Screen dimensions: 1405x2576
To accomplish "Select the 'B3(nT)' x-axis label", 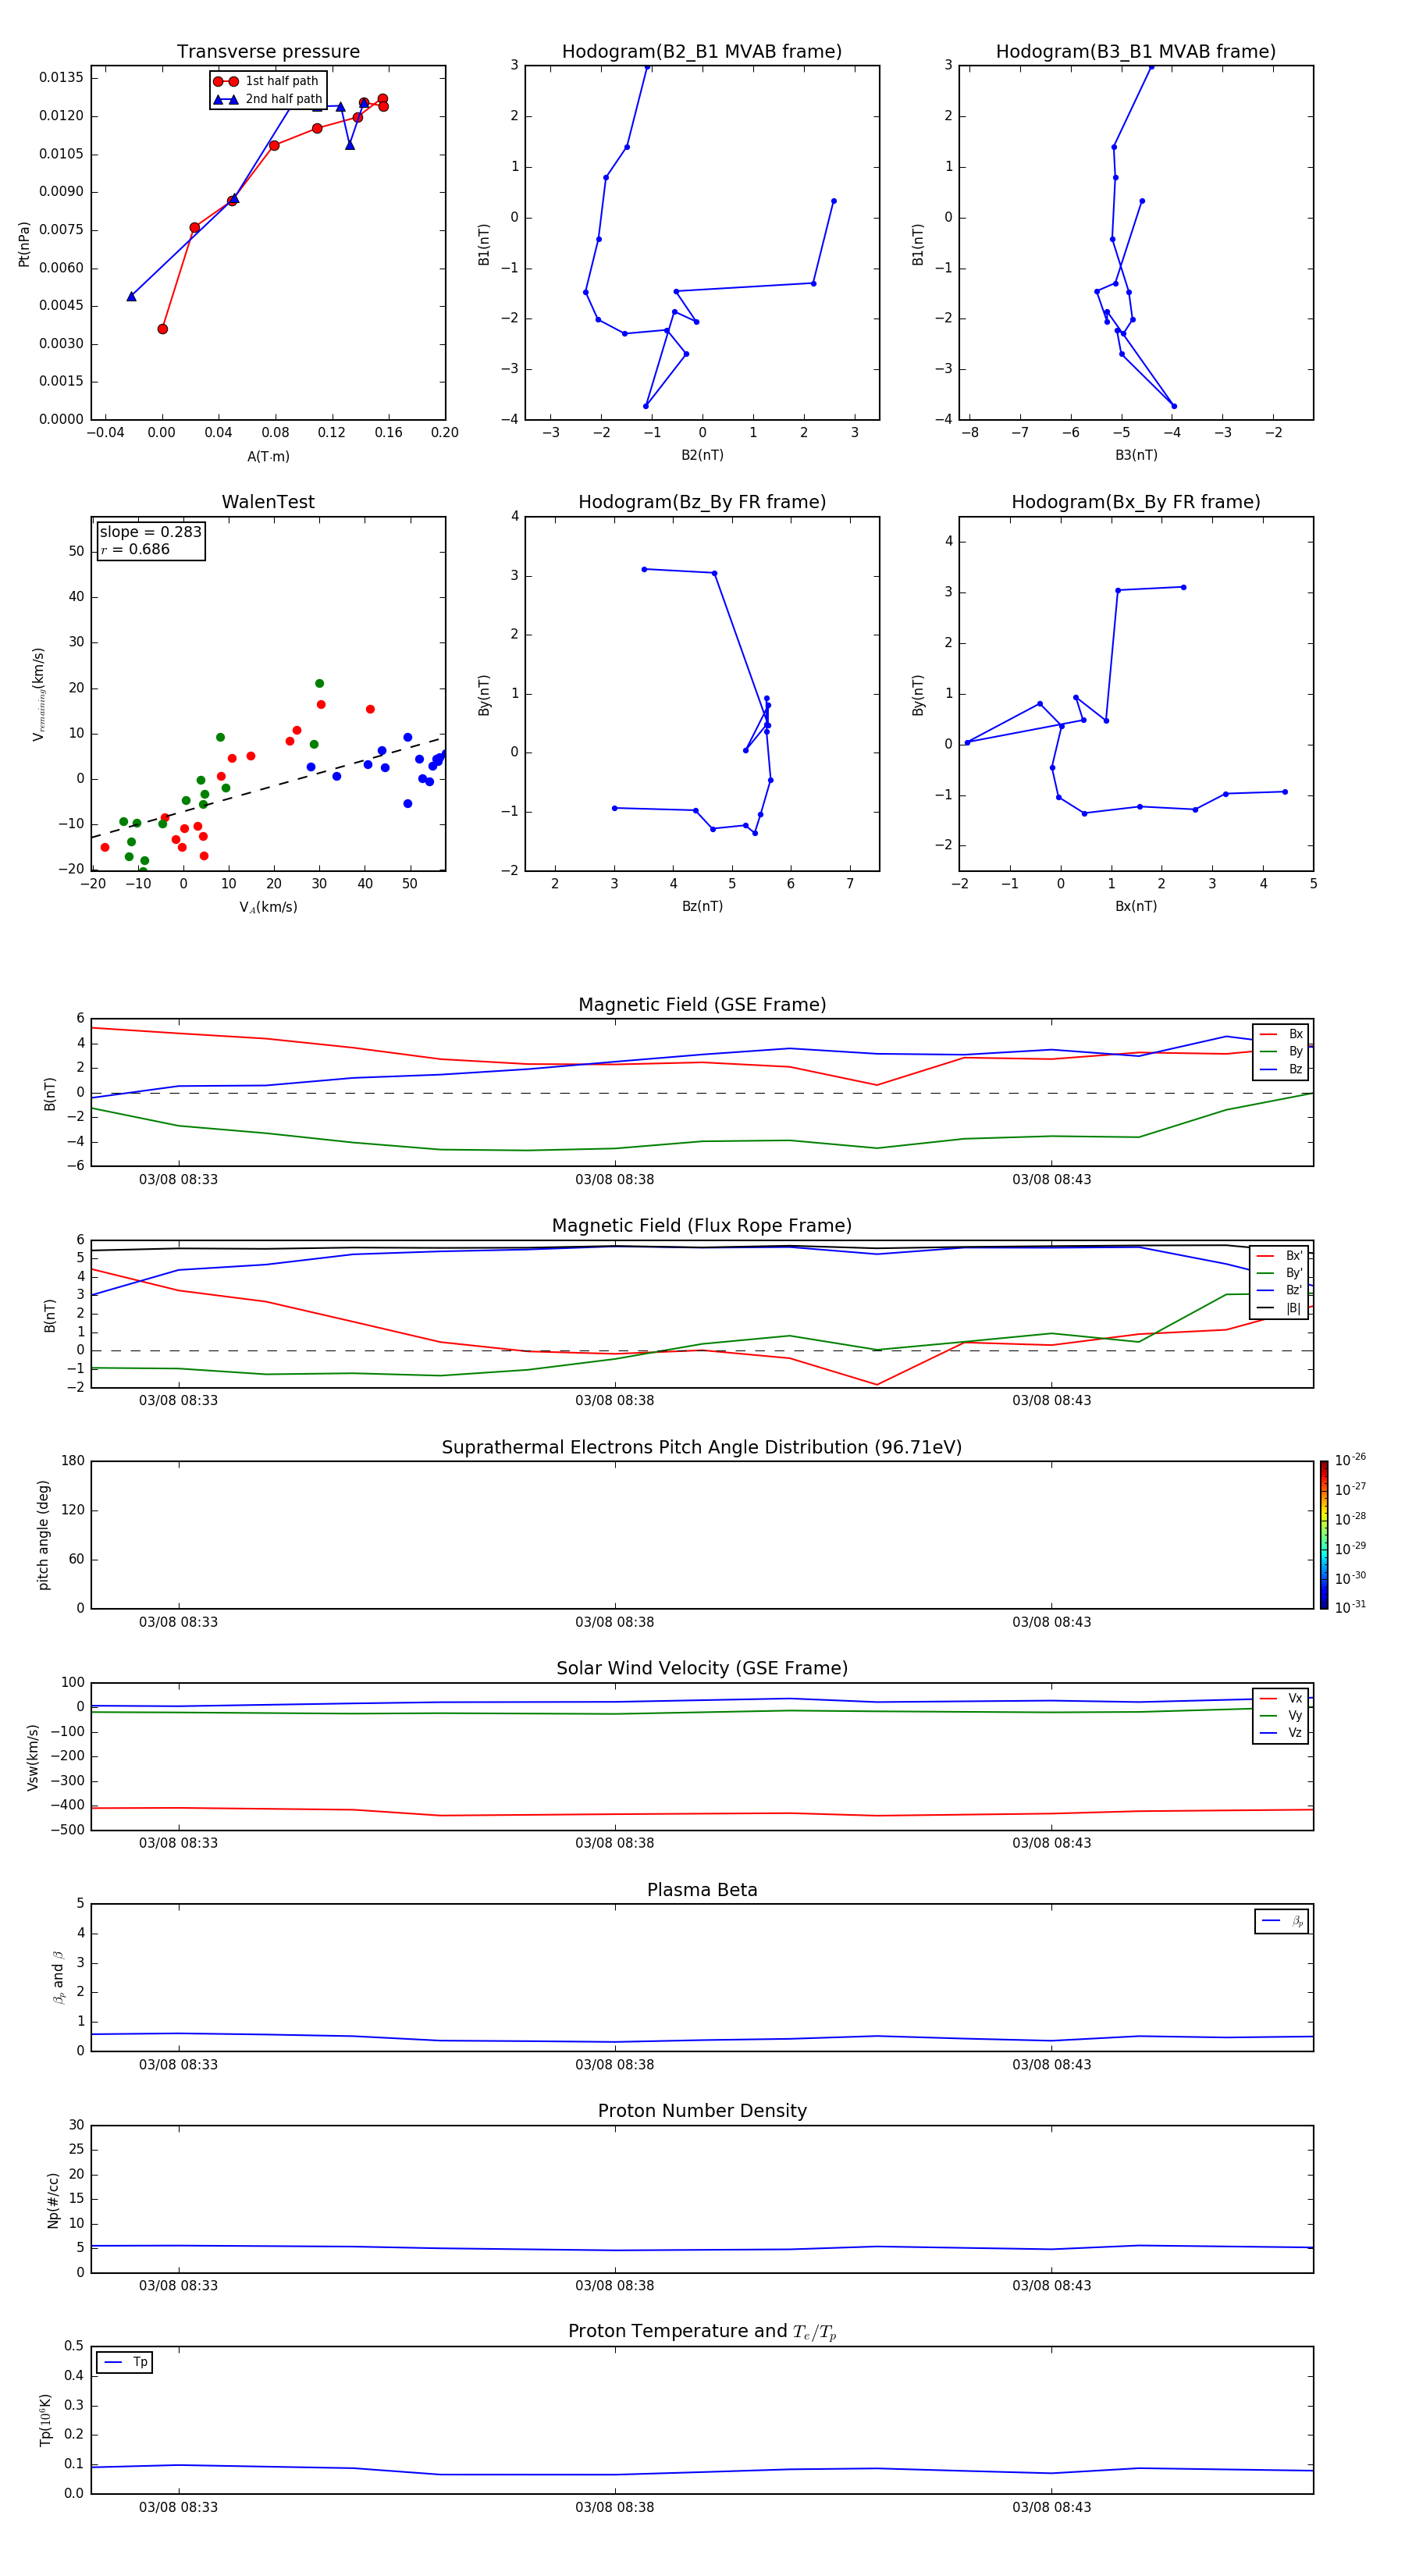I will [x=1136, y=455].
